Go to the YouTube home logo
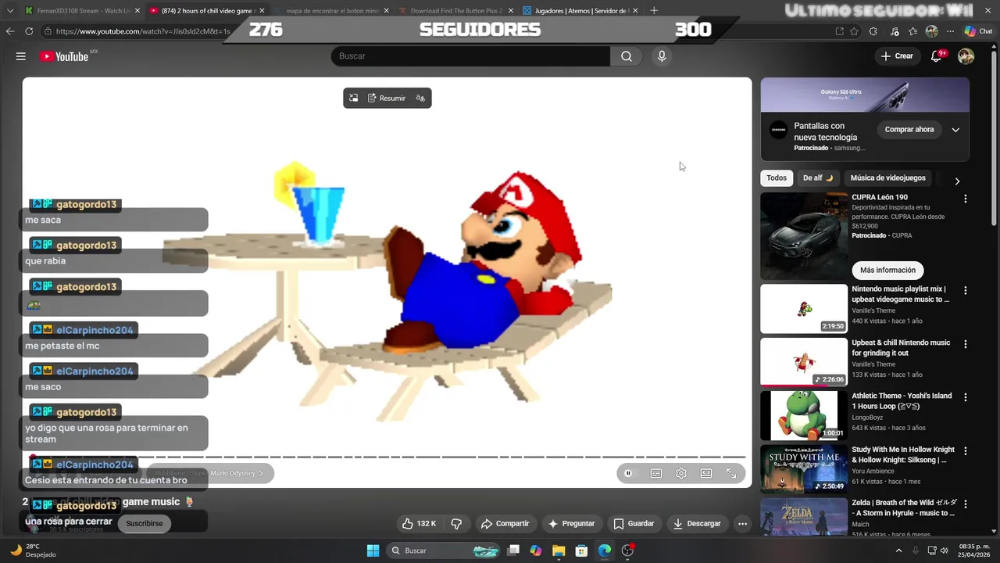This screenshot has width=1000, height=563. point(64,56)
